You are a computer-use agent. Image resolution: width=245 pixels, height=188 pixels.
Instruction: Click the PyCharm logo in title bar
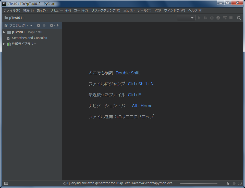[4, 4]
